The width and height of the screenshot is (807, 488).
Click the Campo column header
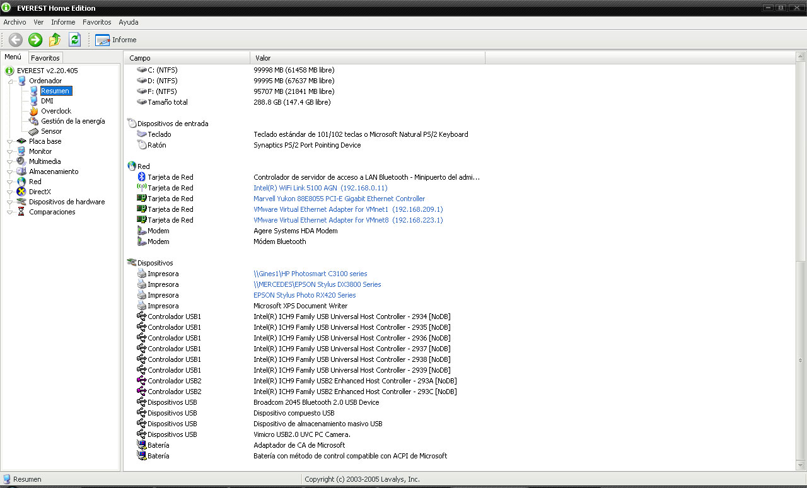point(187,58)
